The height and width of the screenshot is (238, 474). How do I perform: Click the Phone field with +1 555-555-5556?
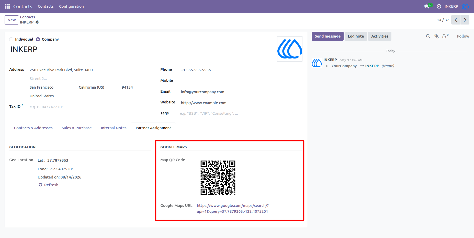241,70
